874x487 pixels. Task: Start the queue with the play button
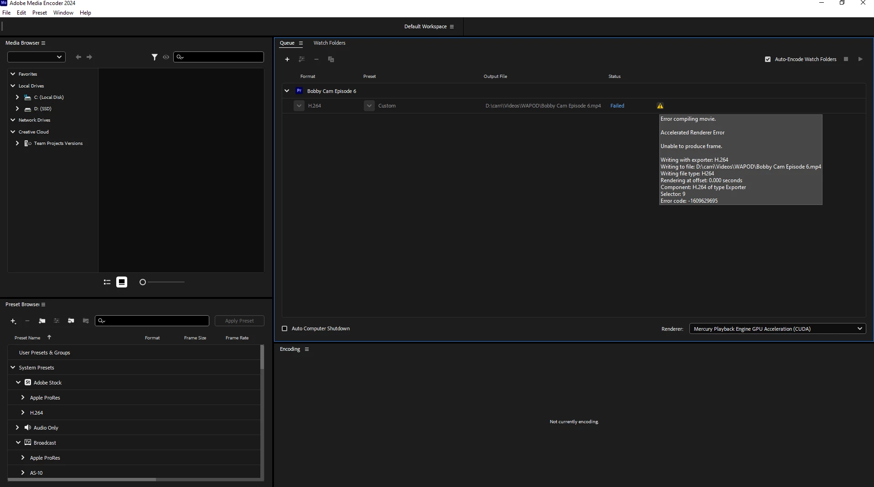tap(860, 59)
